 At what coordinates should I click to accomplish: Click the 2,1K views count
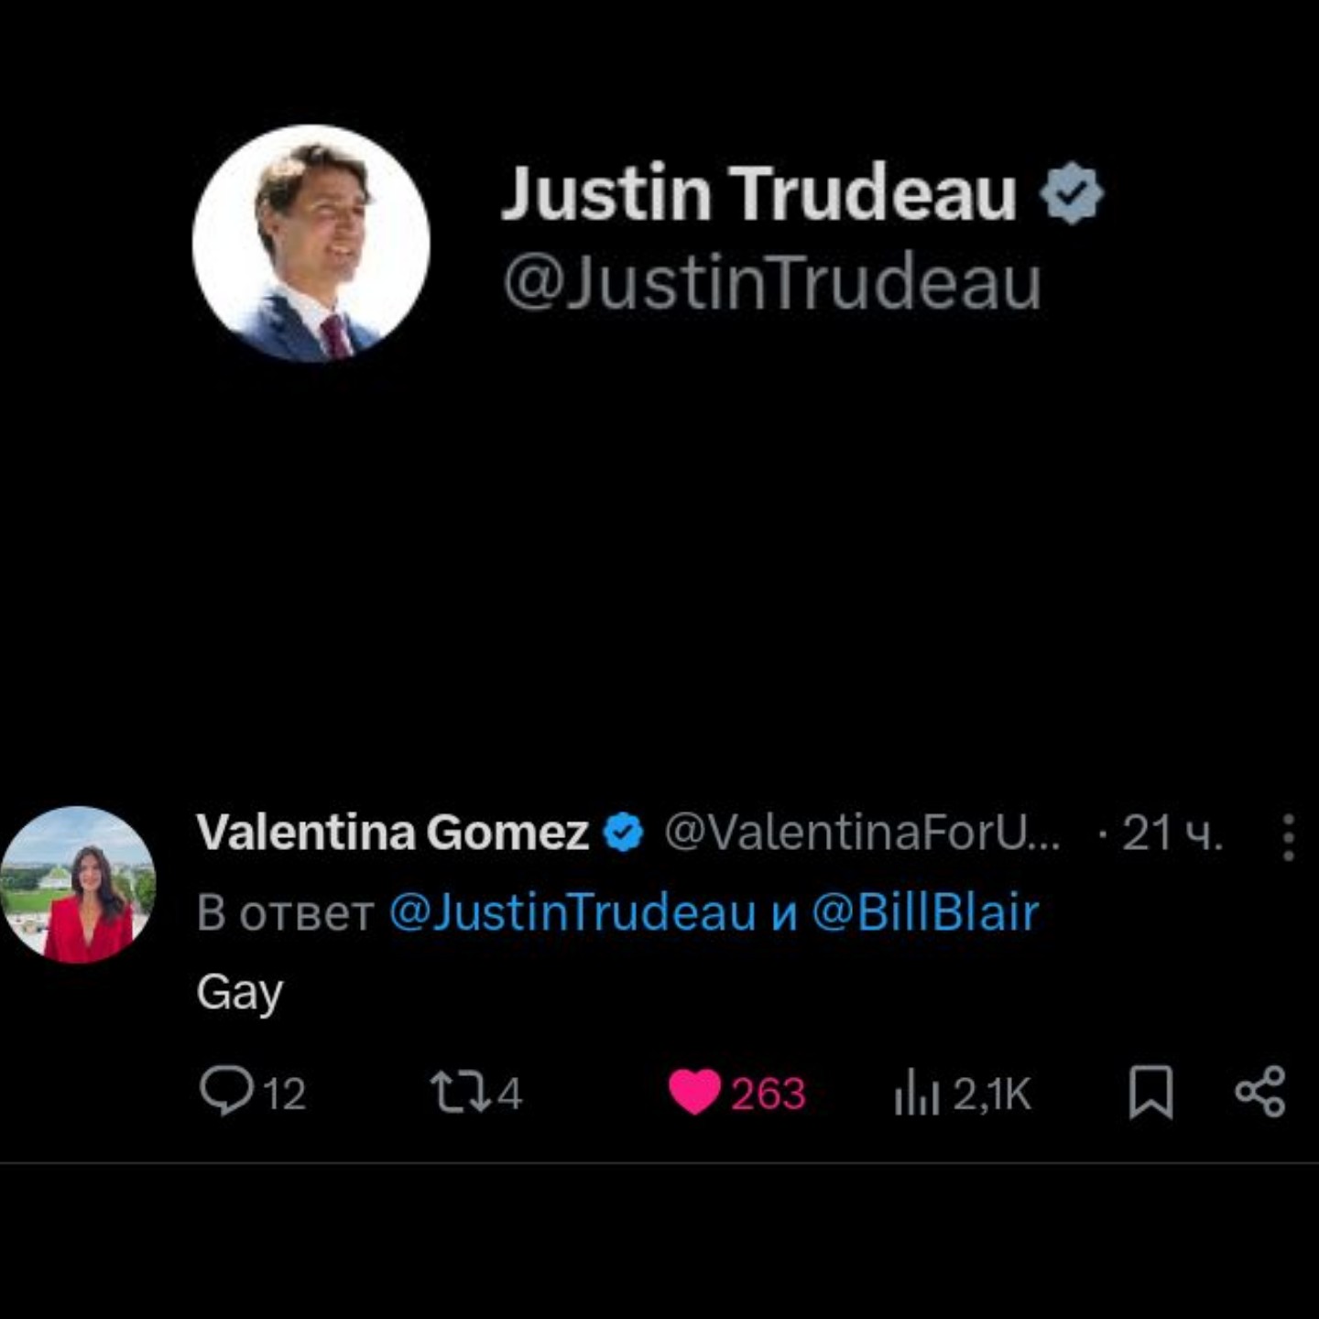(992, 1094)
